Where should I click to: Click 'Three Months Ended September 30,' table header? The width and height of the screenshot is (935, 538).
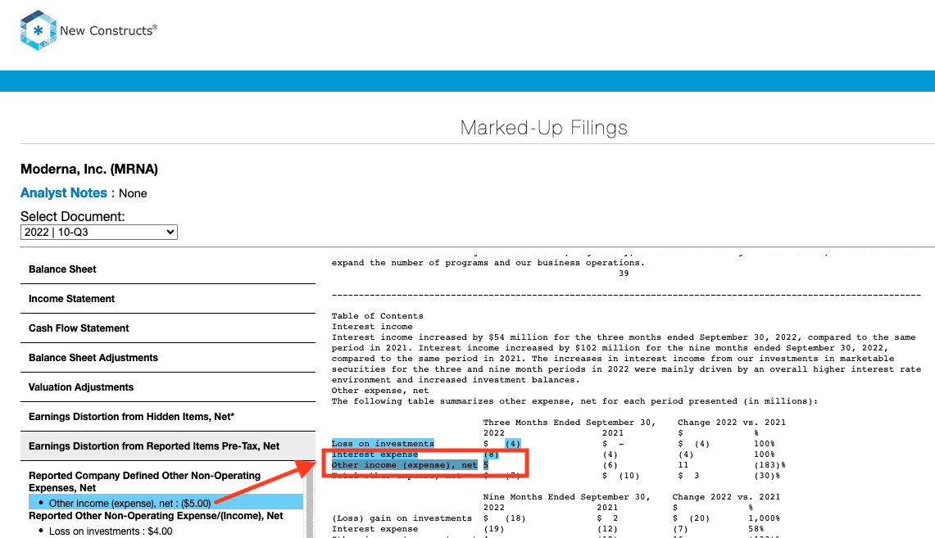pyautogui.click(x=570, y=423)
